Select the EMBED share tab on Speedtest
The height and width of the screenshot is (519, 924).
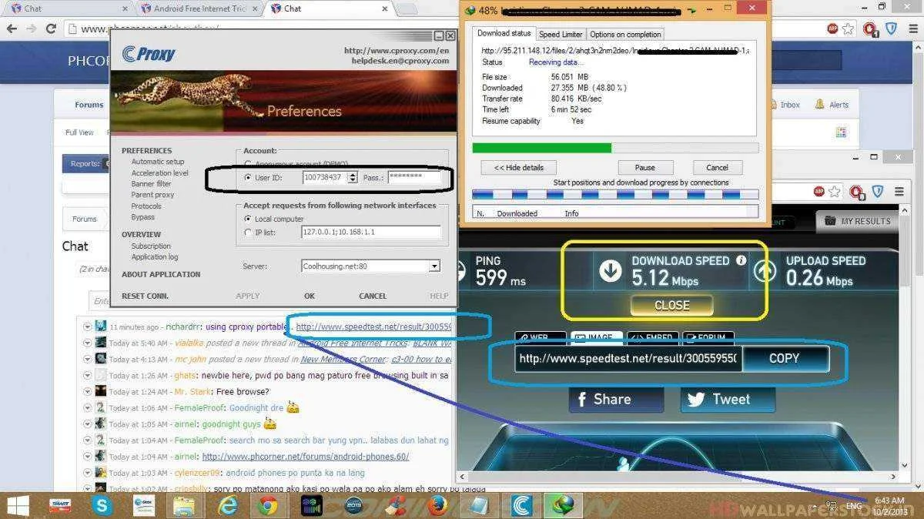tap(651, 338)
